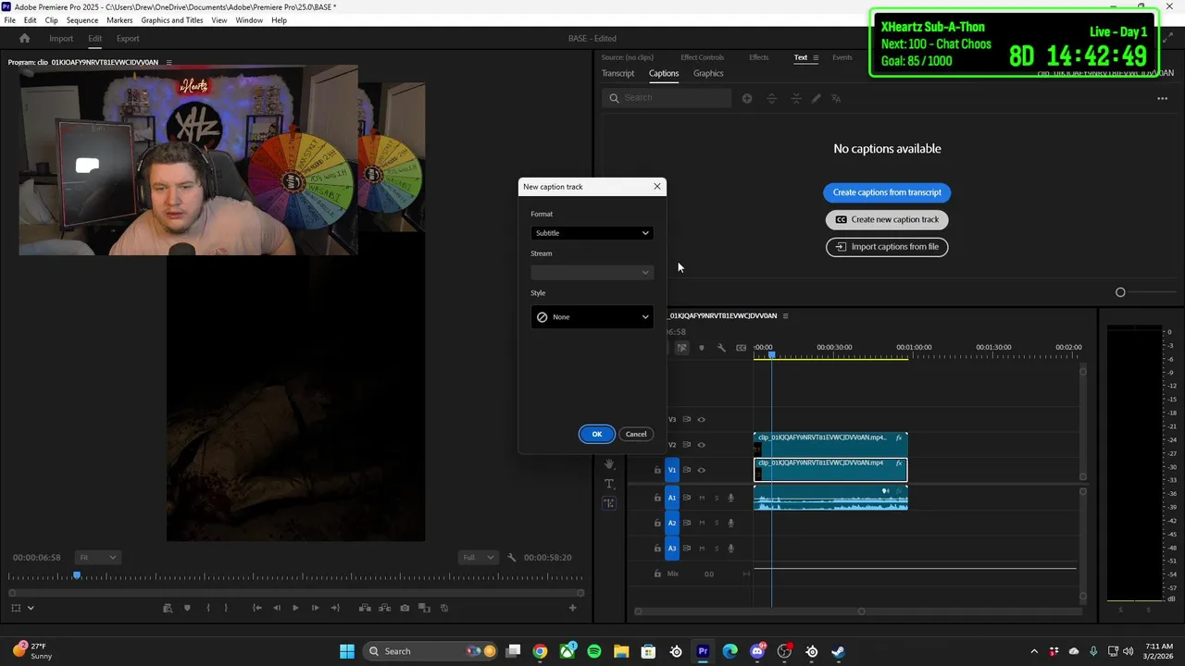The height and width of the screenshot is (666, 1185).
Task: Click the Export Frame camera icon
Action: (405, 608)
